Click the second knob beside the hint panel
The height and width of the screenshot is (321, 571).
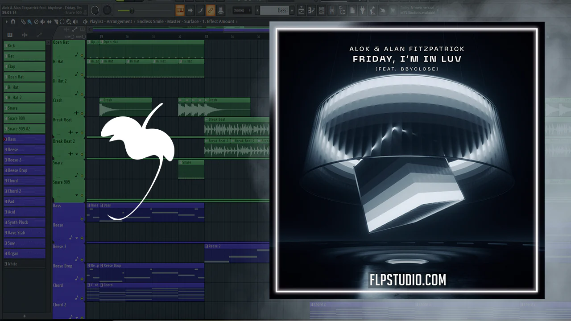click(x=107, y=10)
